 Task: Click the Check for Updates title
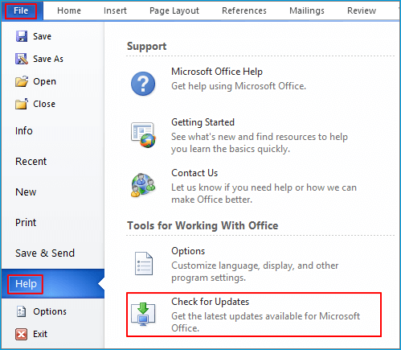click(x=211, y=302)
